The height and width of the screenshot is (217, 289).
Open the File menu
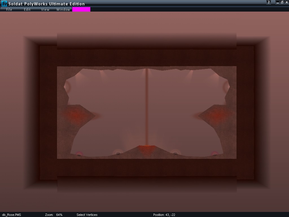[x=9, y=10]
